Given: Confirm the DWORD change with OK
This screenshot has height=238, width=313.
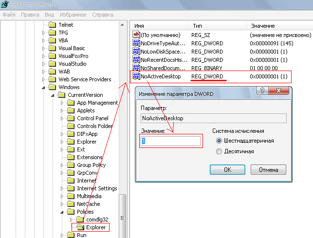Looking at the screenshot, I should click(227, 170).
